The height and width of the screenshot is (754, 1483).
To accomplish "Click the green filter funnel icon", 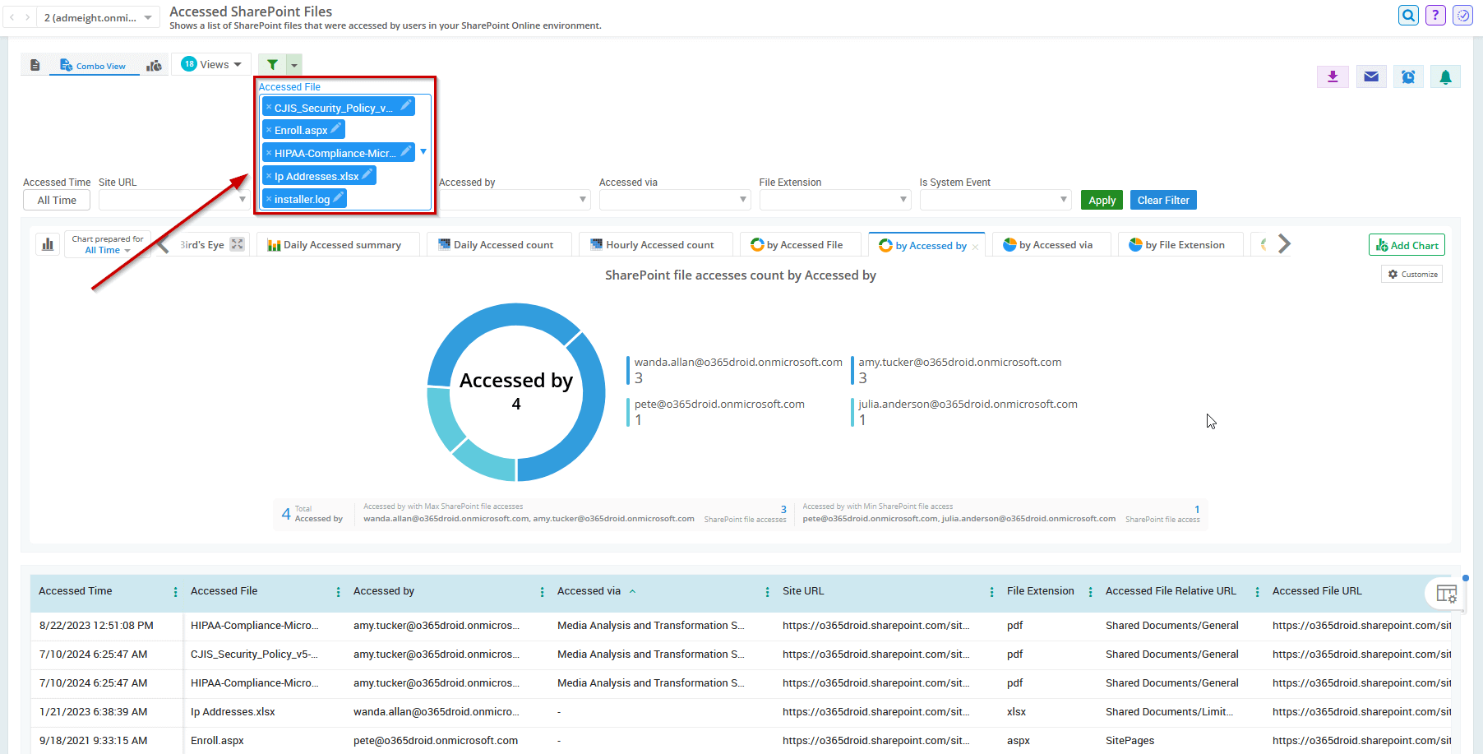I will (272, 64).
